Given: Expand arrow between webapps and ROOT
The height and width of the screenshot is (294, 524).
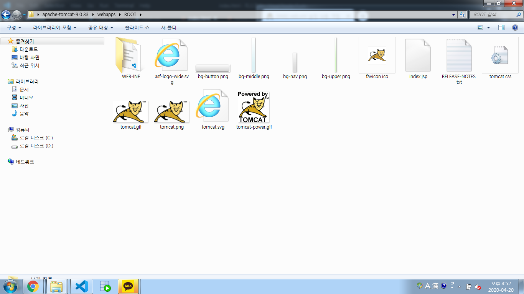Looking at the screenshot, I should pos(120,15).
